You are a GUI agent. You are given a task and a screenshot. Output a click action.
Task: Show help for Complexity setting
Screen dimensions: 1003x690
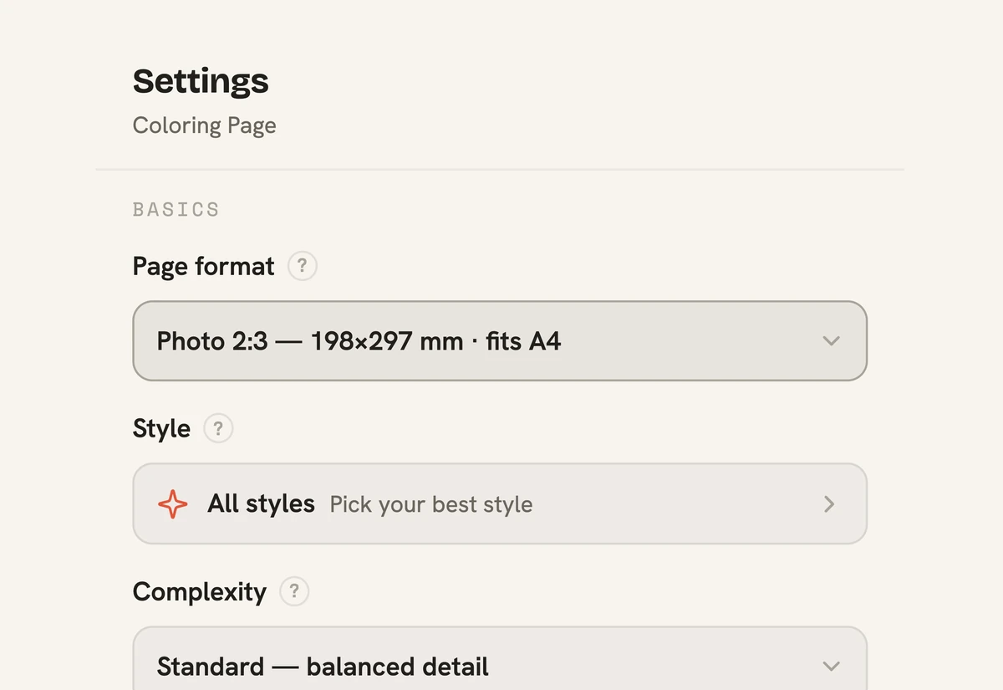[294, 591]
